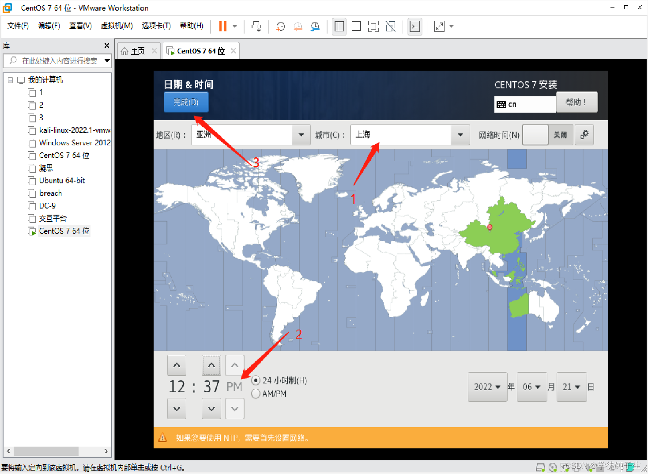Viewport: 648px width, 474px height.
Task: Select kali-linux-2022.1 VM in library
Action: click(69, 130)
